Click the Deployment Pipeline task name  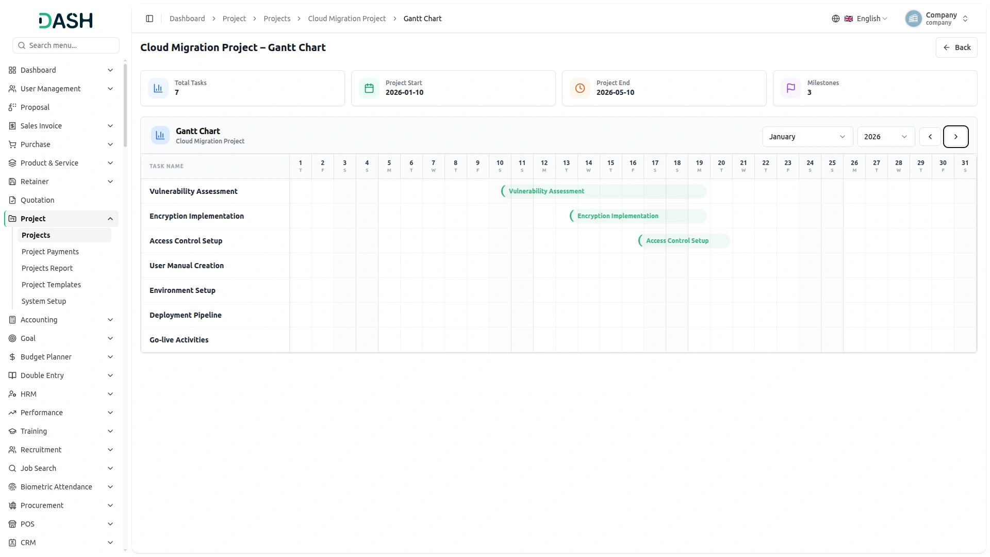tap(186, 315)
